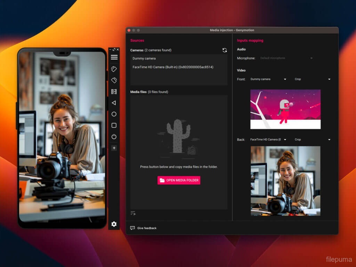Click the Open Media Folder button
The height and width of the screenshot is (267, 356).
179,180
